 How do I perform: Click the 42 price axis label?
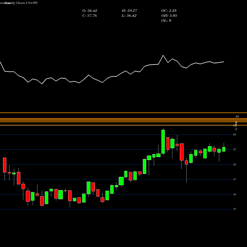pyautogui.click(x=235, y=194)
